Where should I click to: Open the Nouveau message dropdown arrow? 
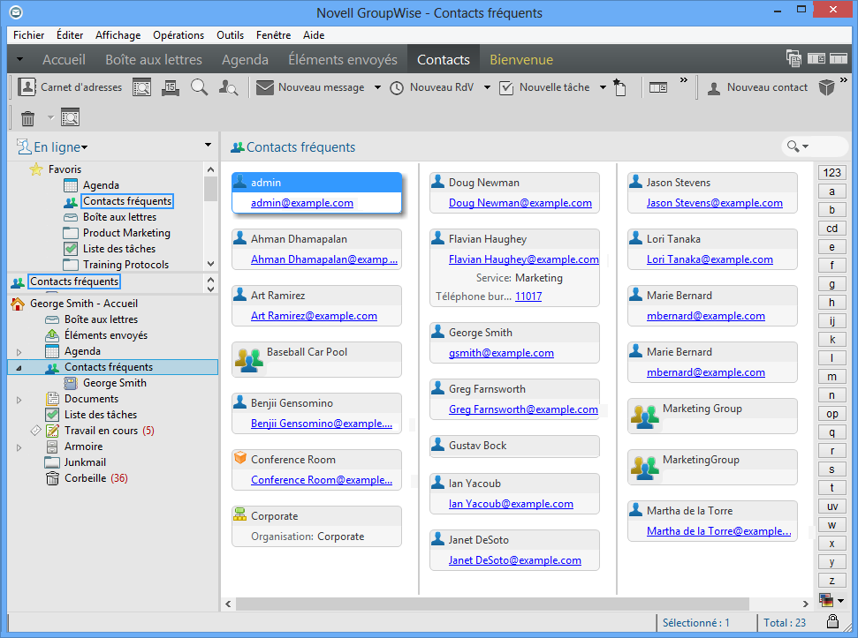coord(377,87)
